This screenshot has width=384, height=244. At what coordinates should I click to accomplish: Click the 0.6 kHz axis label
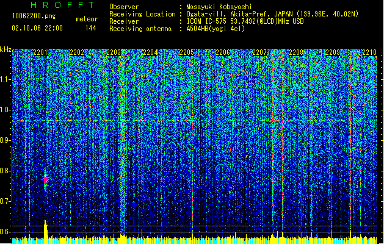[5, 232]
